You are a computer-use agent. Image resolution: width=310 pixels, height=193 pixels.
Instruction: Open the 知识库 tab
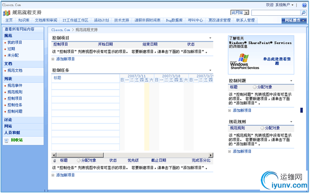point(24,20)
